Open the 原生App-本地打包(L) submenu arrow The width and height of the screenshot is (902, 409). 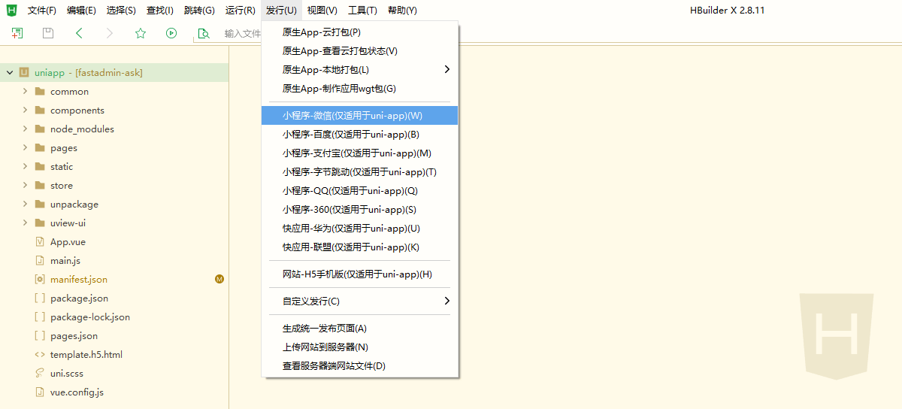[x=447, y=69]
